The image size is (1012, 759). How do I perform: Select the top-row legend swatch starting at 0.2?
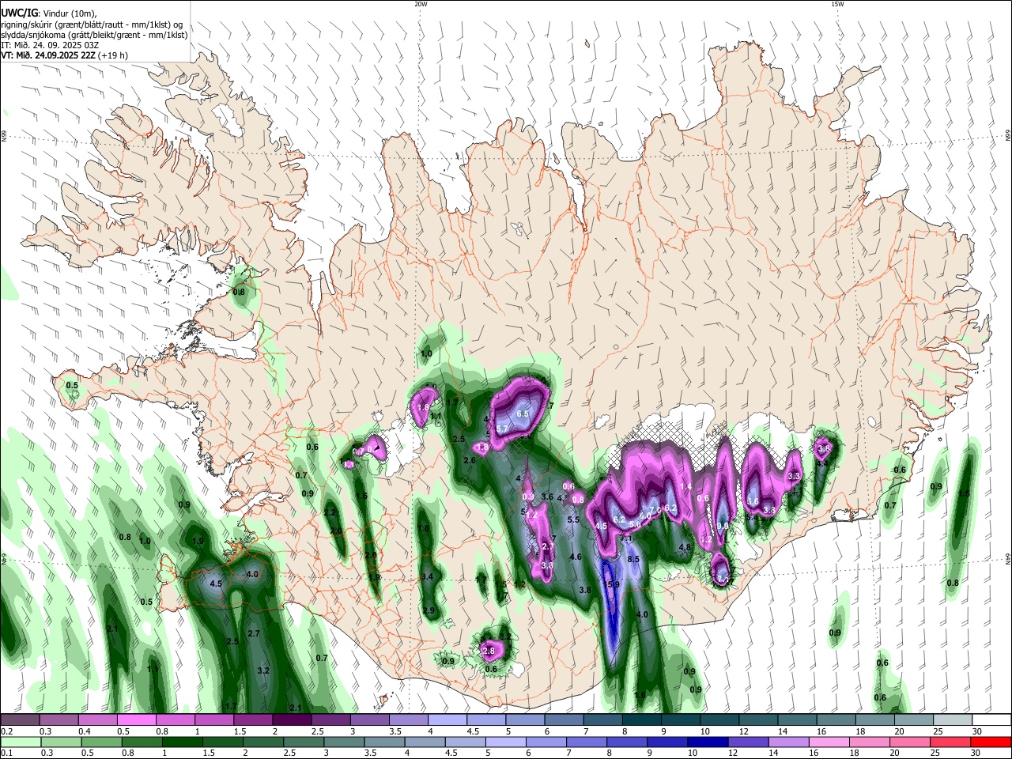tap(20, 720)
